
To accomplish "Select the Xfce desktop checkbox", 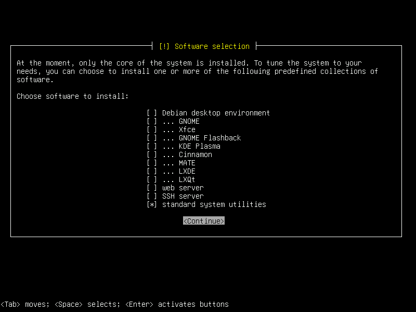I will coord(151,129).
